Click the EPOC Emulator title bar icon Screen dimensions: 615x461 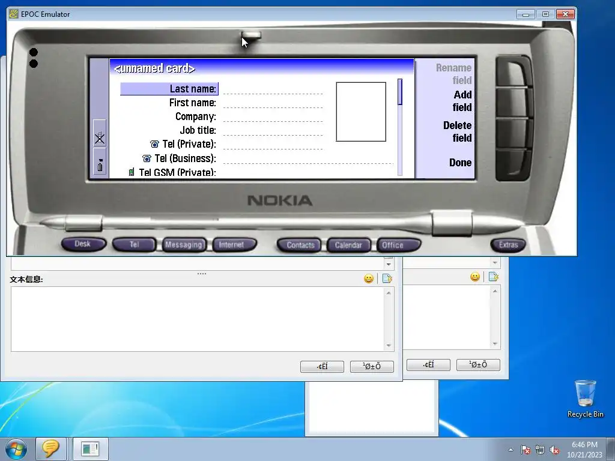click(14, 14)
